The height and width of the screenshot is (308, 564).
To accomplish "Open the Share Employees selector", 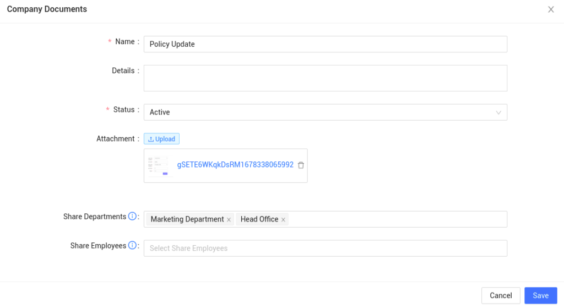I will [325, 248].
